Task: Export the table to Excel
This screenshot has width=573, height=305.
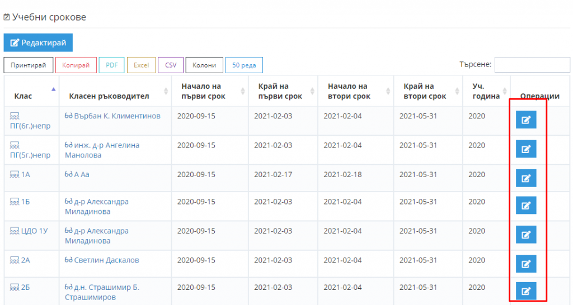Action: [141, 65]
